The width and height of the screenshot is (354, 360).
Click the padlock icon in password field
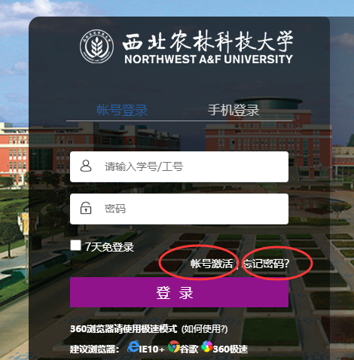[86, 208]
